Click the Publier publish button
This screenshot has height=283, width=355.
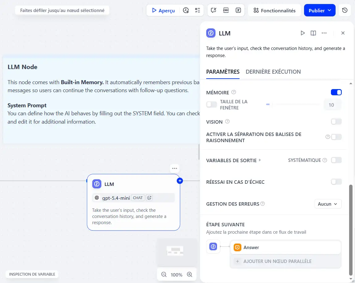click(319, 10)
